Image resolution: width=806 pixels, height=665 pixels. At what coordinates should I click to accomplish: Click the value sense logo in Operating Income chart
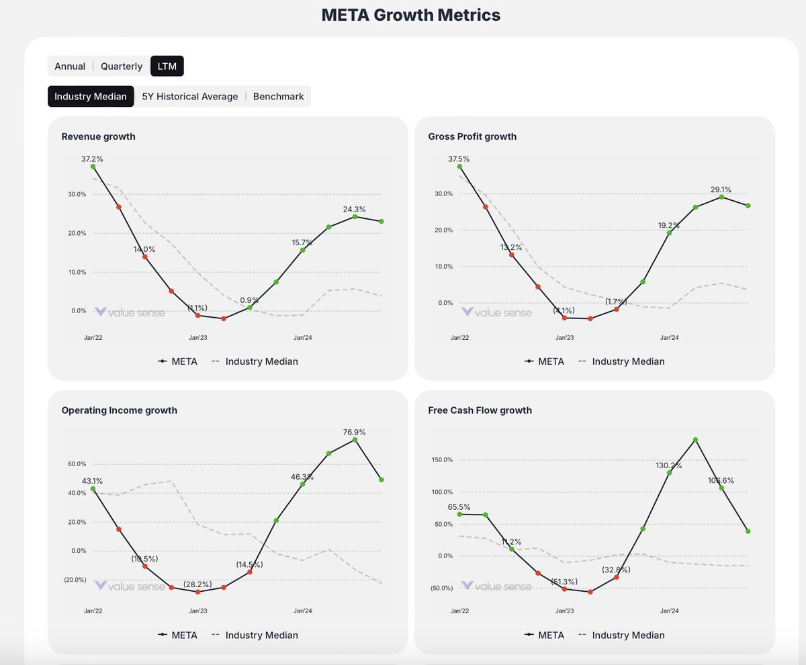131,585
